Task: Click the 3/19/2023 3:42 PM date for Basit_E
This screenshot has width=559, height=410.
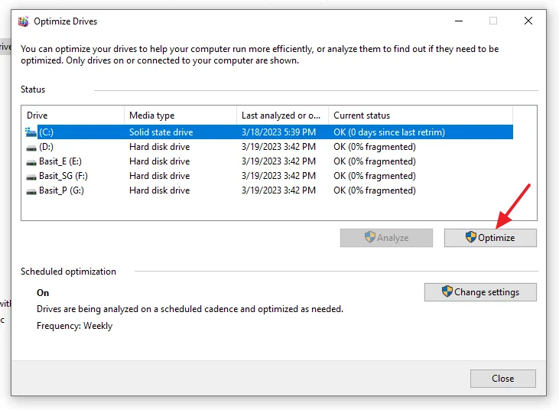Action: 279,161
